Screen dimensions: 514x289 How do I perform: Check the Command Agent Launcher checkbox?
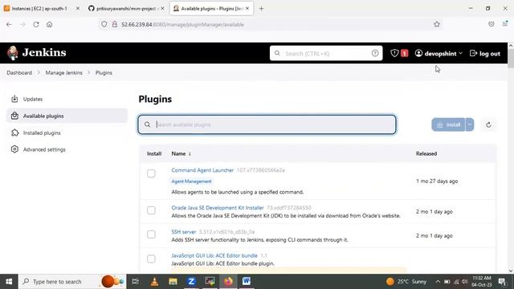coord(151,173)
